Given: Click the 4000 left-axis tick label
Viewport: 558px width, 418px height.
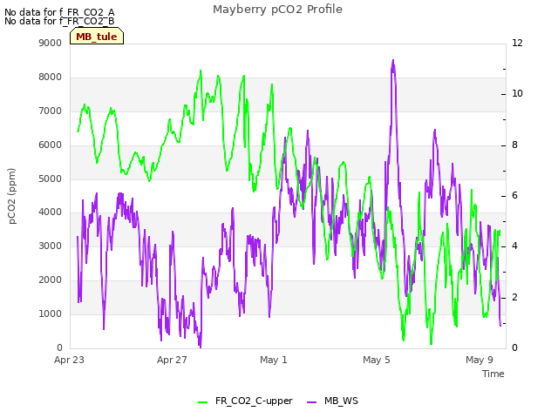Looking at the screenshot, I should click(51, 212).
